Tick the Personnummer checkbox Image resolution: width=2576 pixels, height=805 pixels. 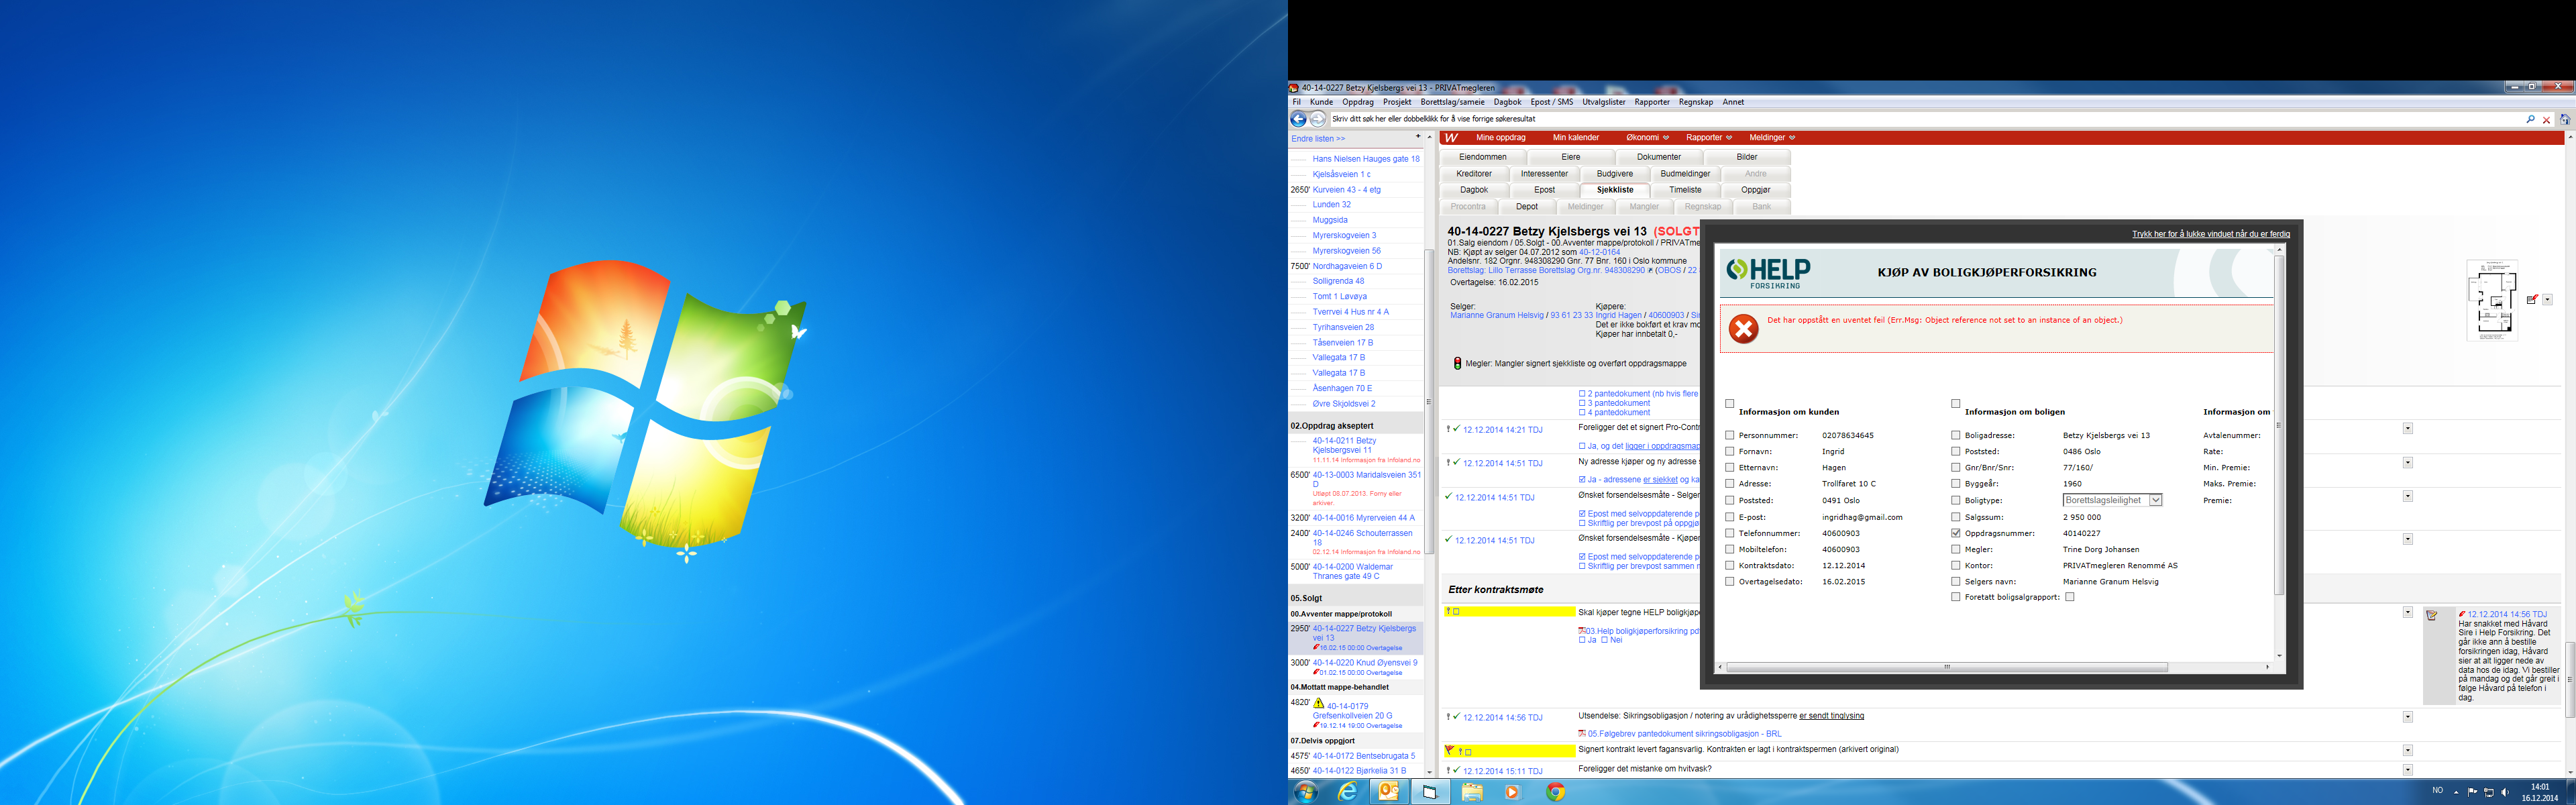tap(1730, 436)
